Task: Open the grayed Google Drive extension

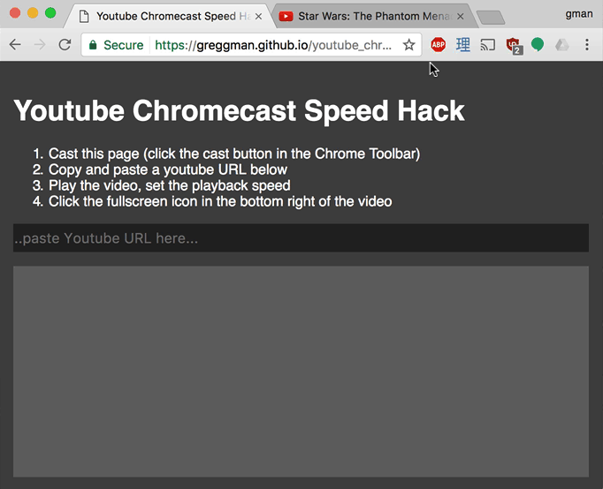Action: [x=561, y=45]
